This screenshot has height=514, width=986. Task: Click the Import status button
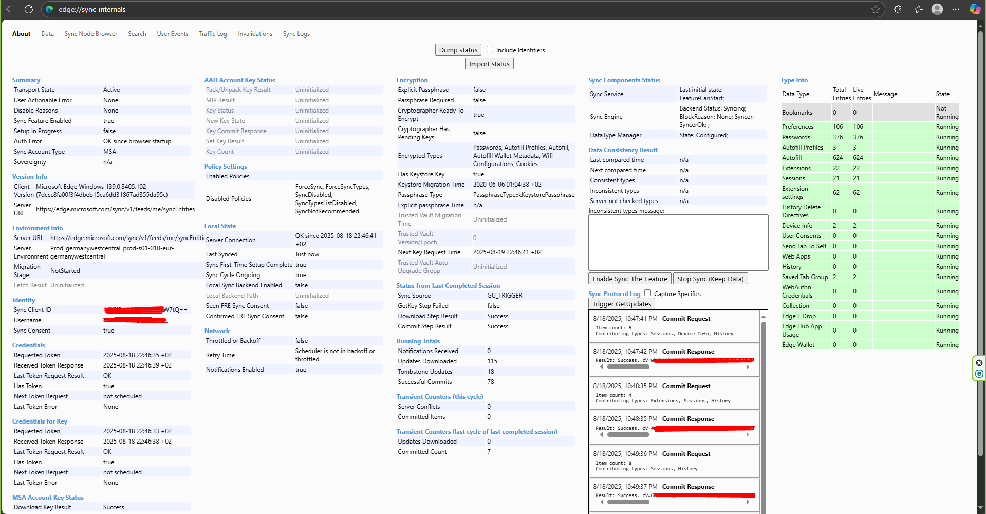(489, 64)
